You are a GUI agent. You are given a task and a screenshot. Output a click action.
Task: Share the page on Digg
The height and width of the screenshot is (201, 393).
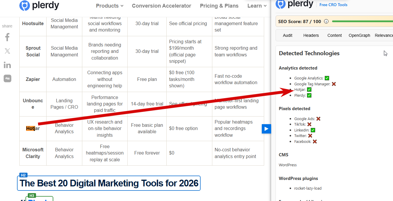click(x=7, y=78)
